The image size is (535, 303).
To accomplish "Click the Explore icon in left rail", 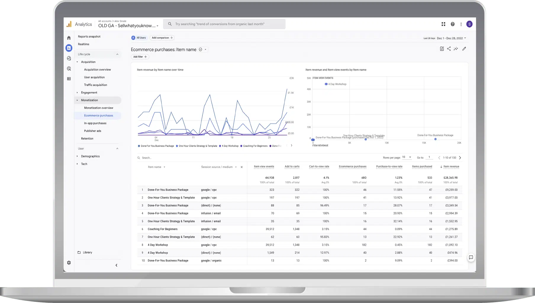I will tap(69, 58).
